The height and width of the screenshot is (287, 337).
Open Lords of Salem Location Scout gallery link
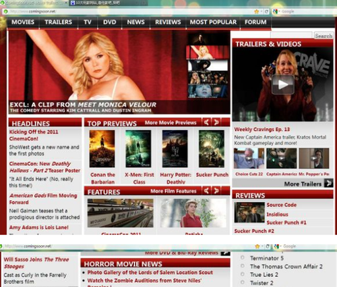(150, 272)
